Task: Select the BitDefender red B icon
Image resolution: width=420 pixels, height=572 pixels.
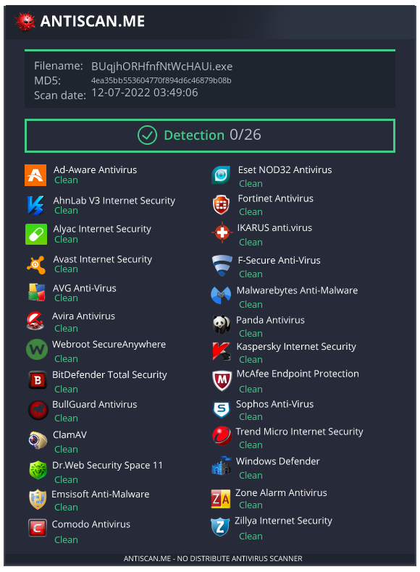Action: [38, 380]
